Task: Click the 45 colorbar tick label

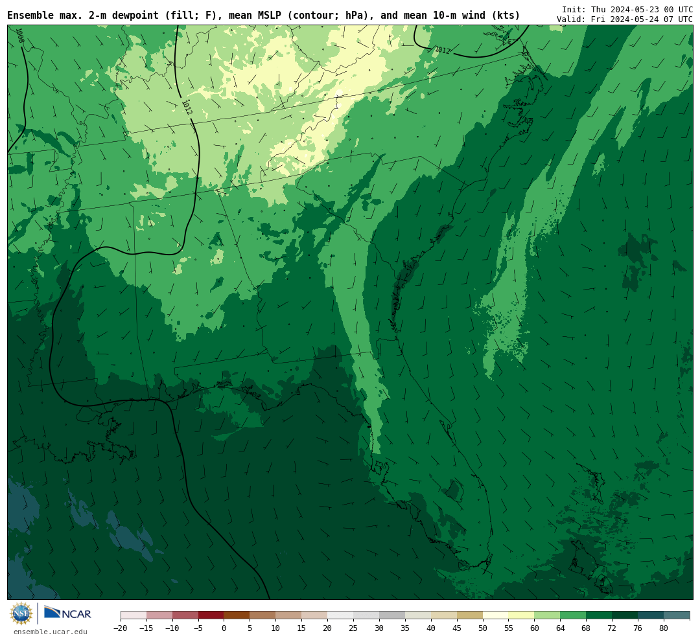Action: pos(457,628)
